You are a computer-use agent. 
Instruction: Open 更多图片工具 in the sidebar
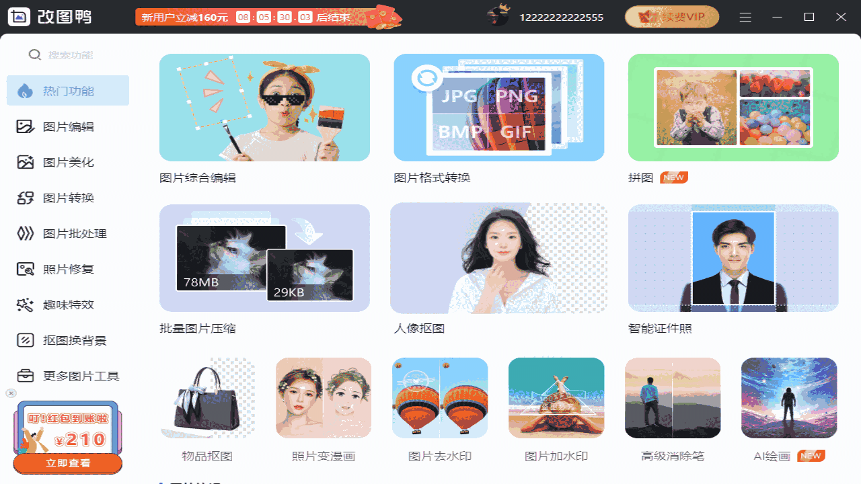67,376
